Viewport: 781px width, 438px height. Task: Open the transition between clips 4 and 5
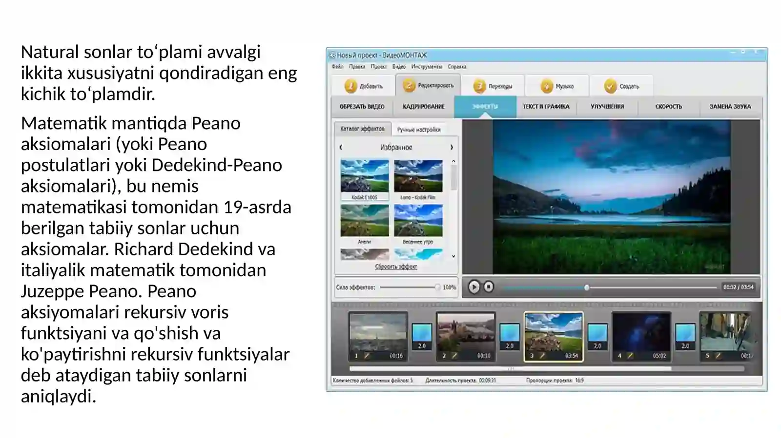[x=685, y=337]
